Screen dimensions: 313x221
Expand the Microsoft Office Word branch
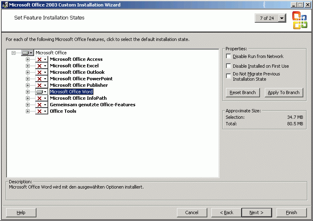(x=28, y=92)
